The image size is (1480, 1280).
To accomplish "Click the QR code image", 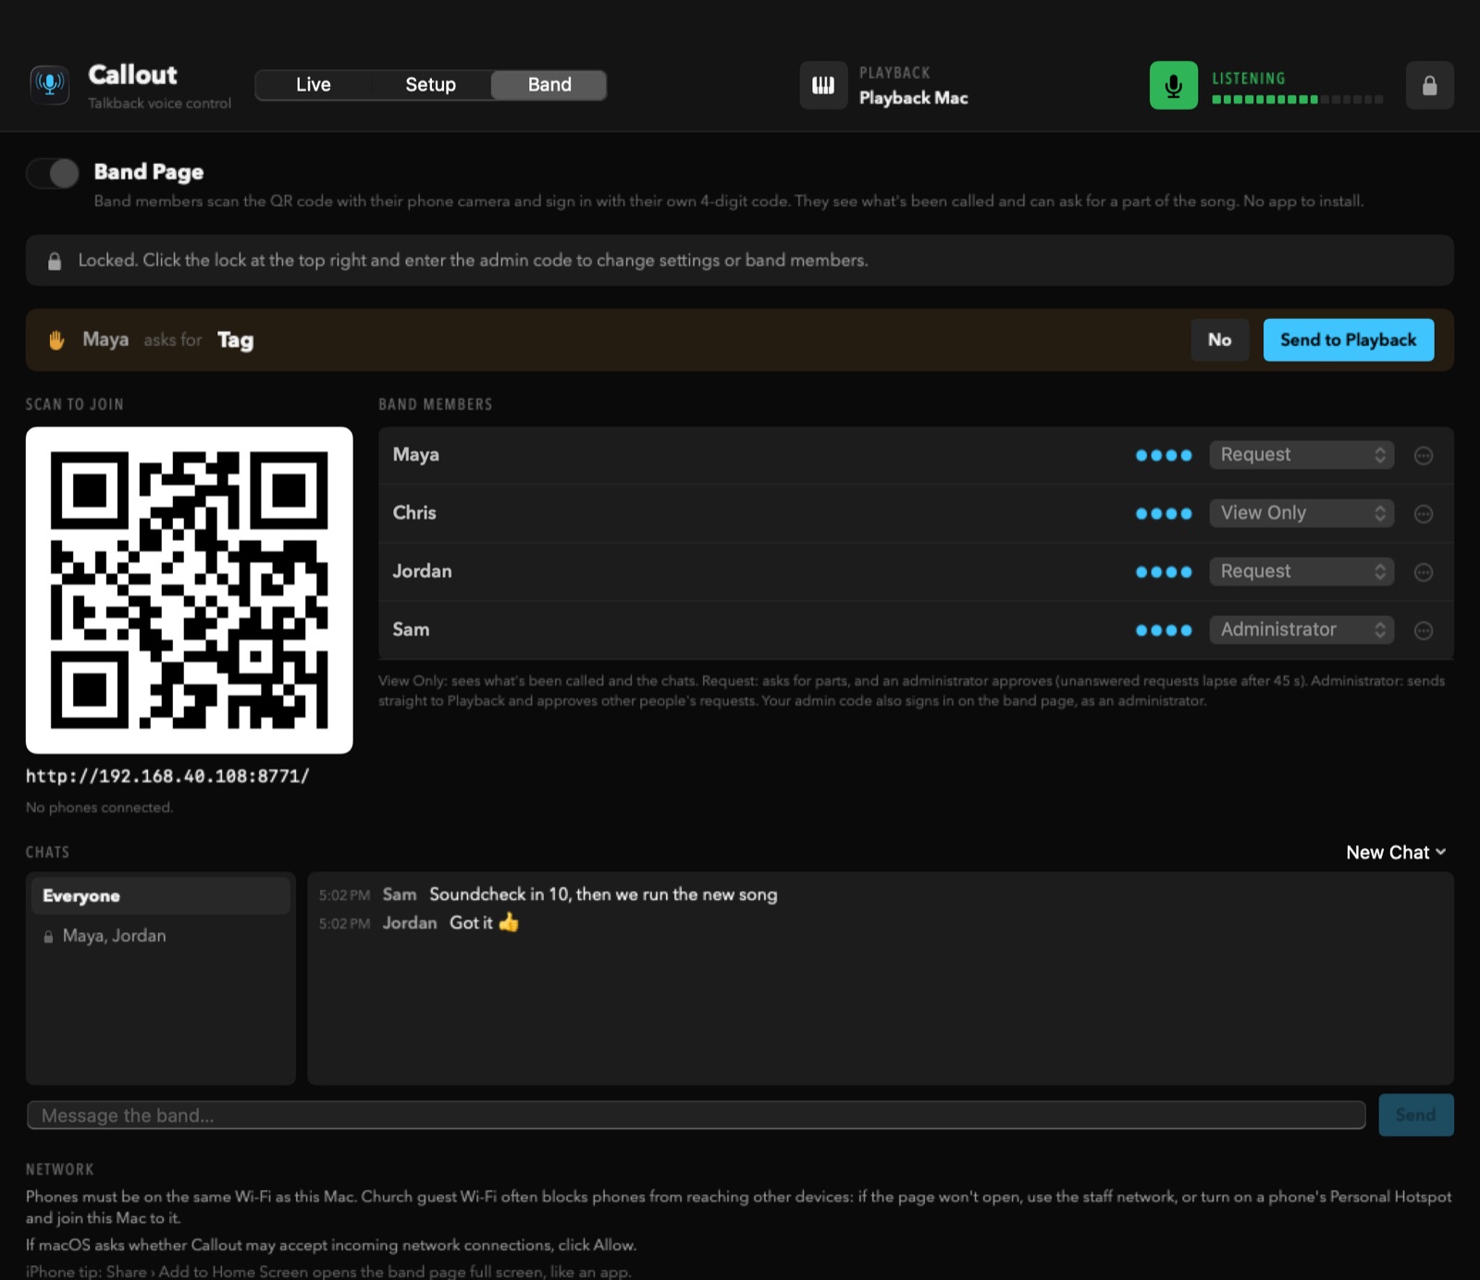I will pos(190,590).
